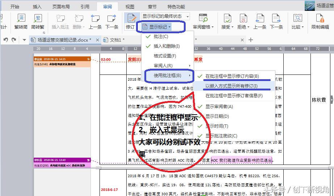The height and width of the screenshot is (196, 334).
Task: Click the purple comment balloon dated 13:40
Action: click(62, 163)
